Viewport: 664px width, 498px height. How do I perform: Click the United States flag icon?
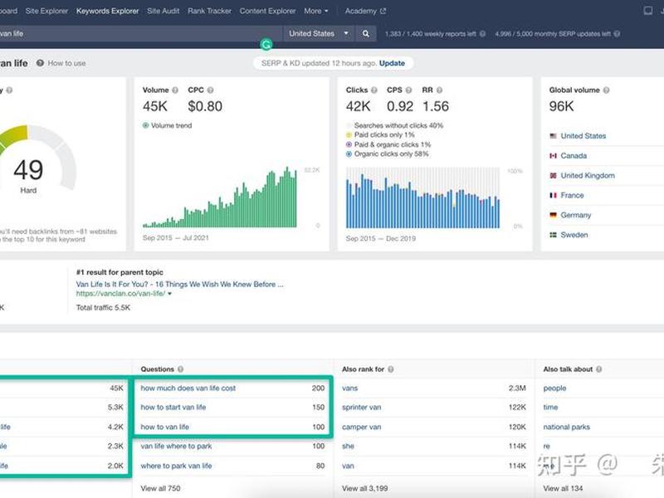553,136
